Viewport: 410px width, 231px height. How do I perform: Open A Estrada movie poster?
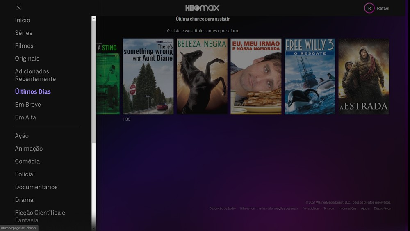click(x=364, y=76)
